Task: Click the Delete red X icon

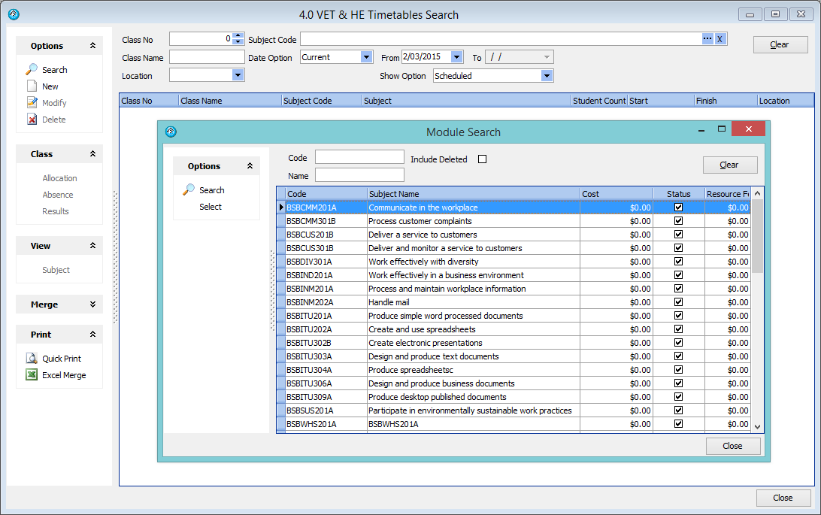Action: (x=32, y=120)
